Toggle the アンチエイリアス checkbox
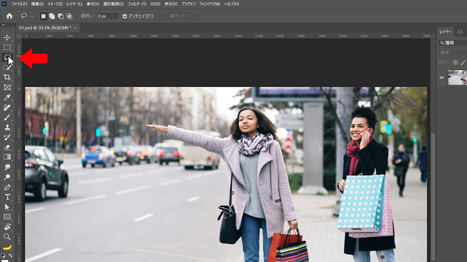 pos(125,16)
